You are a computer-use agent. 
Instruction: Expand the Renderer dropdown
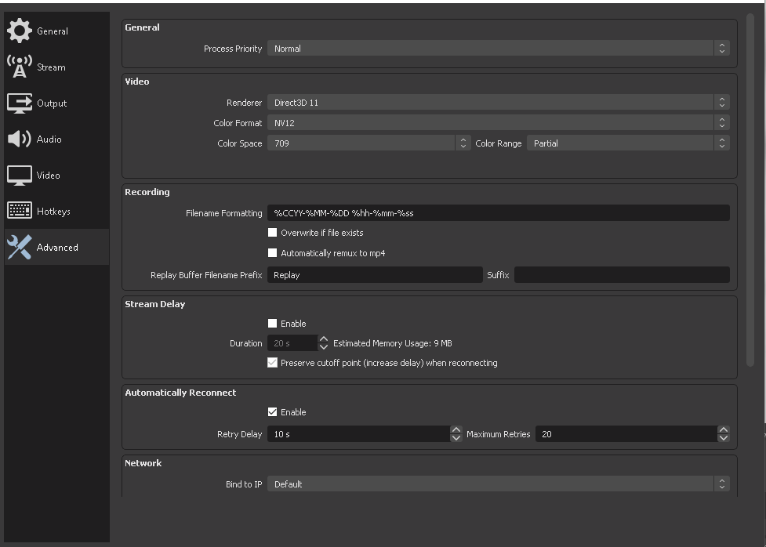[x=498, y=103]
